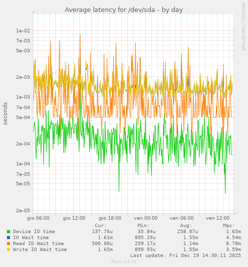The width and height of the screenshot is (248, 267).
Task: Click the 'Cur:' column header
Action: (101, 226)
